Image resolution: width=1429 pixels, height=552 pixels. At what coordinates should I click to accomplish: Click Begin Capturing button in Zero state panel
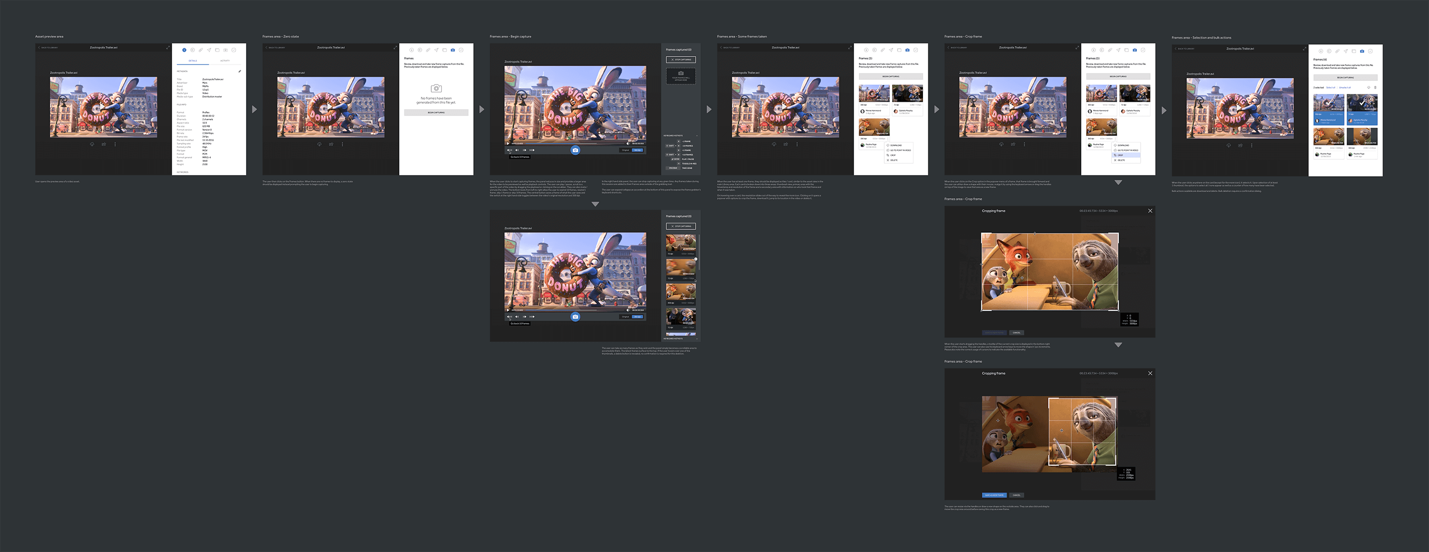(x=436, y=113)
